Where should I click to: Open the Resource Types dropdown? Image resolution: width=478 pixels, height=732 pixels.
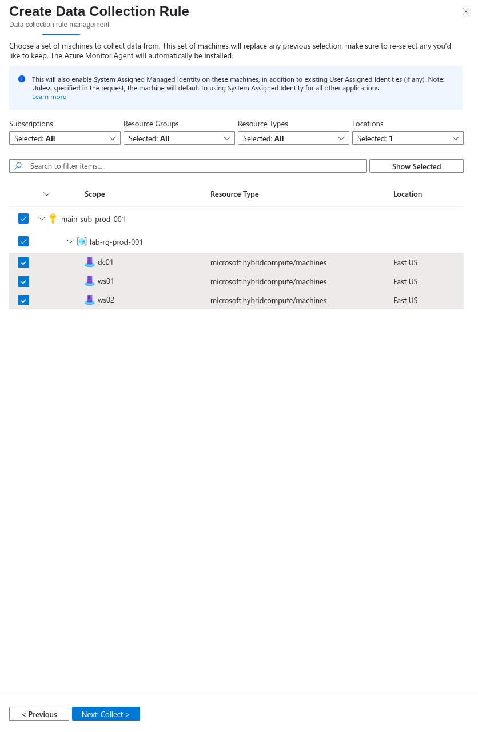(293, 138)
